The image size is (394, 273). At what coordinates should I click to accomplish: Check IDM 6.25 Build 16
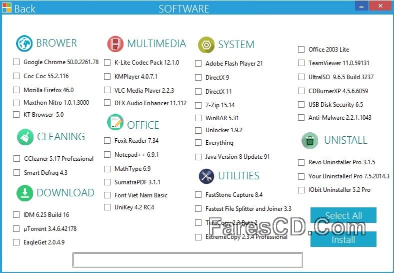pos(16,214)
